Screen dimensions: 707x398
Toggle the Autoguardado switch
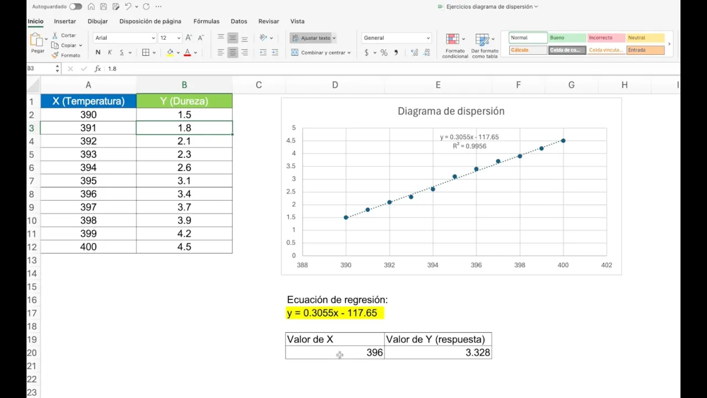(76, 7)
